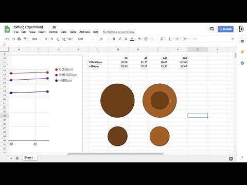Decrease decimal places
247x185 pixels.
coord(58,39)
